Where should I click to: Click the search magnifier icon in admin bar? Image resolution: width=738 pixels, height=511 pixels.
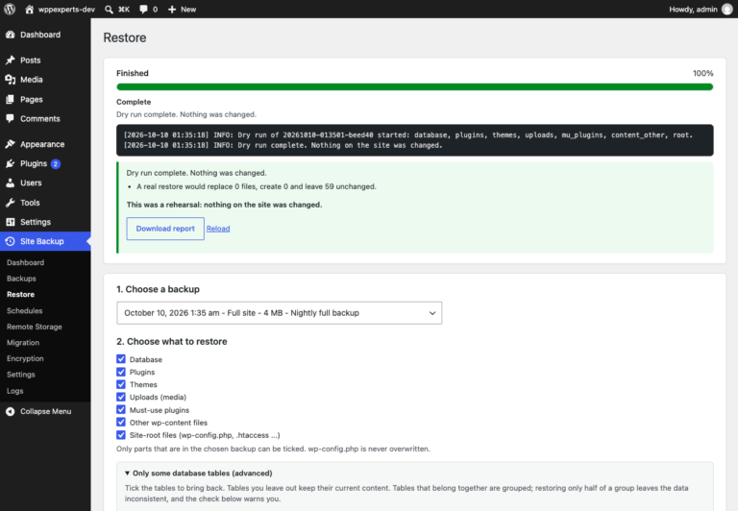click(109, 10)
